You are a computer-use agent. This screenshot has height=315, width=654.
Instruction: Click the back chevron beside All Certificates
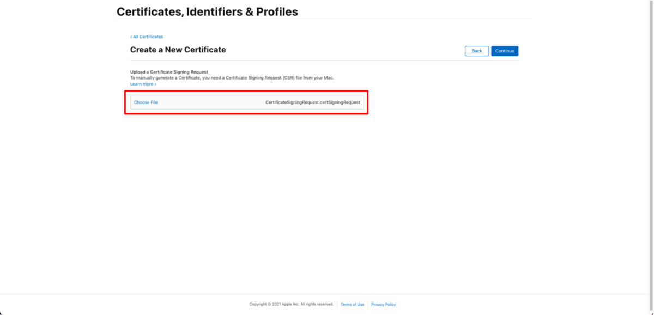pos(131,37)
